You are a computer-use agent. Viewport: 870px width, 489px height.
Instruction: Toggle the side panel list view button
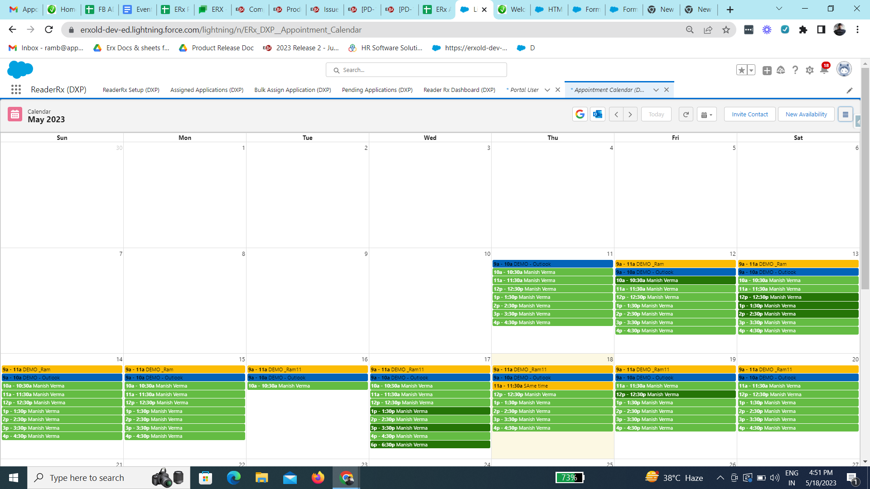coord(845,115)
